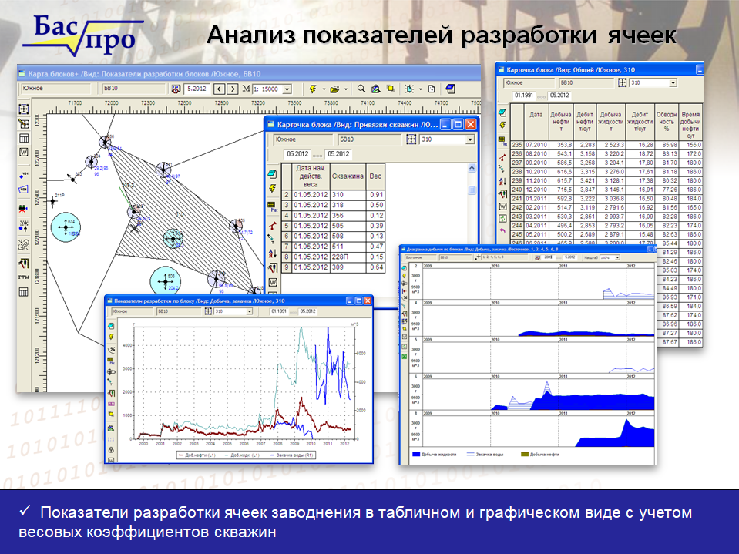
Task: Click the 'Скважина' column header
Action: tap(348, 176)
